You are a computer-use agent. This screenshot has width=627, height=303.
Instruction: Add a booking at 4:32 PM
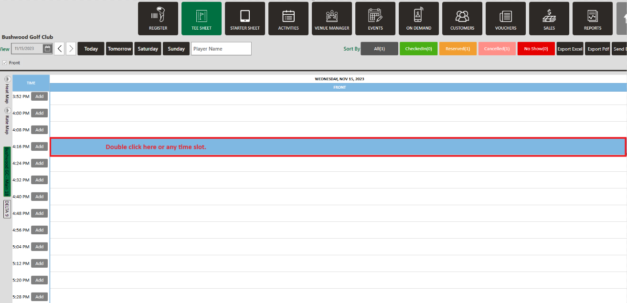(x=39, y=180)
